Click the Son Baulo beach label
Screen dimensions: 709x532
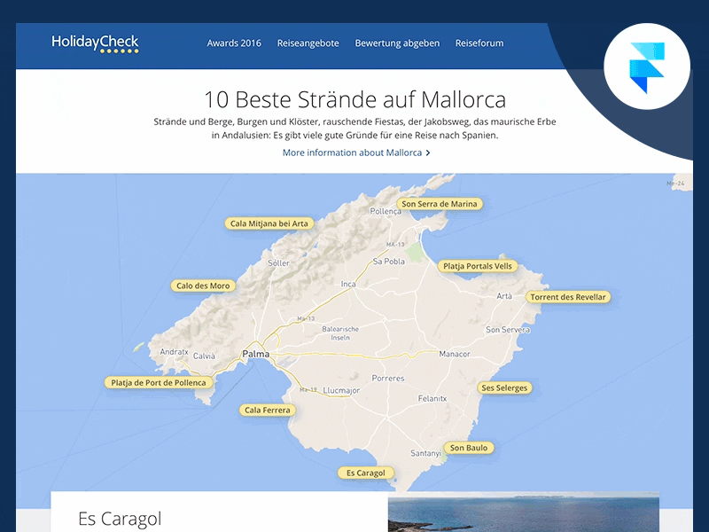pos(469,448)
